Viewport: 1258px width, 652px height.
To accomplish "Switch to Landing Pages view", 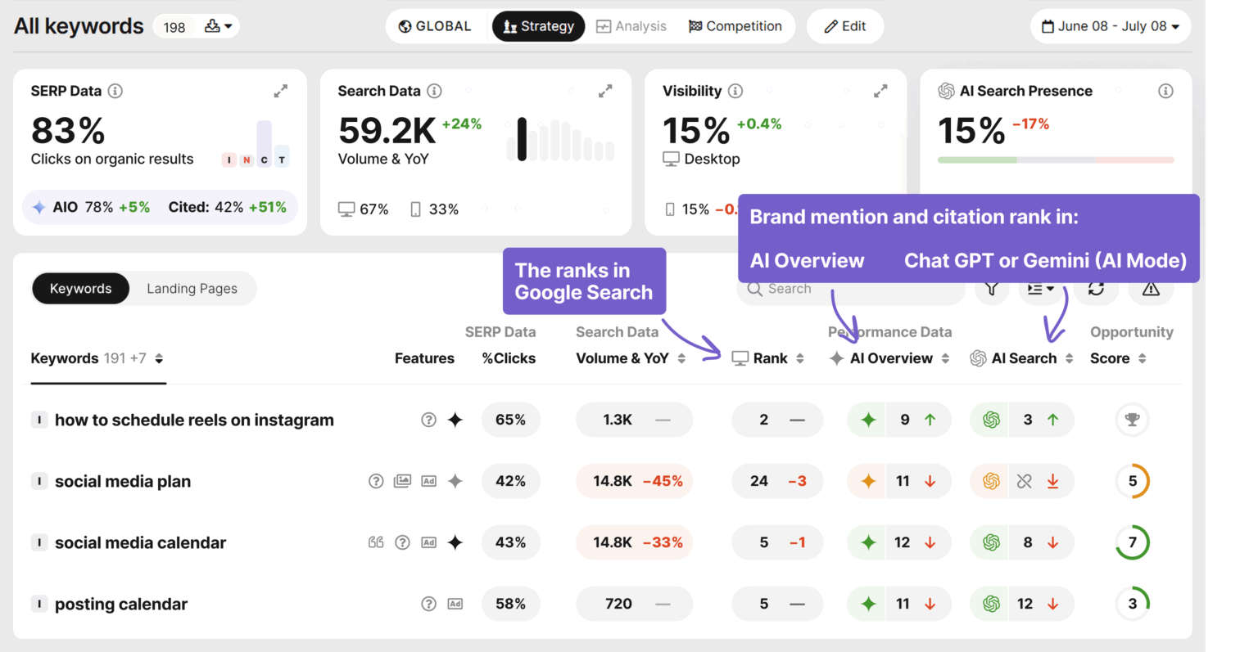I will [192, 289].
